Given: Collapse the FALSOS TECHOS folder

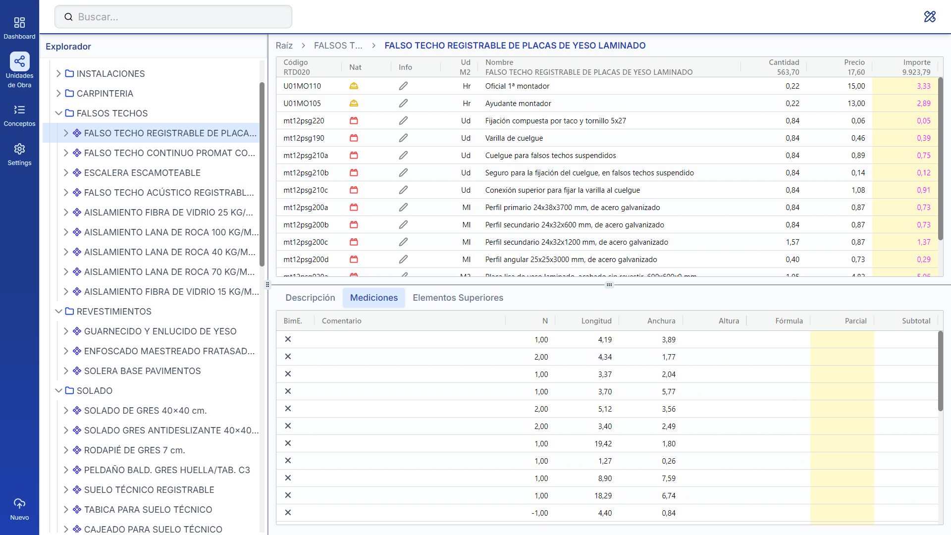Looking at the screenshot, I should (x=59, y=113).
